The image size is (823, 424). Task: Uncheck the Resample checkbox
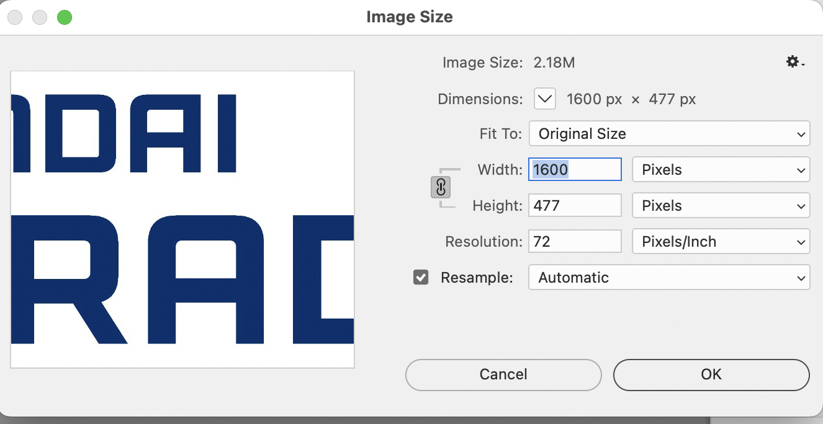[421, 277]
